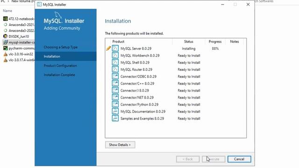Viewport: 299px width, 168px height.
Task: Select the MySQL Workbench 8.0.29 row text
Action: (140, 56)
